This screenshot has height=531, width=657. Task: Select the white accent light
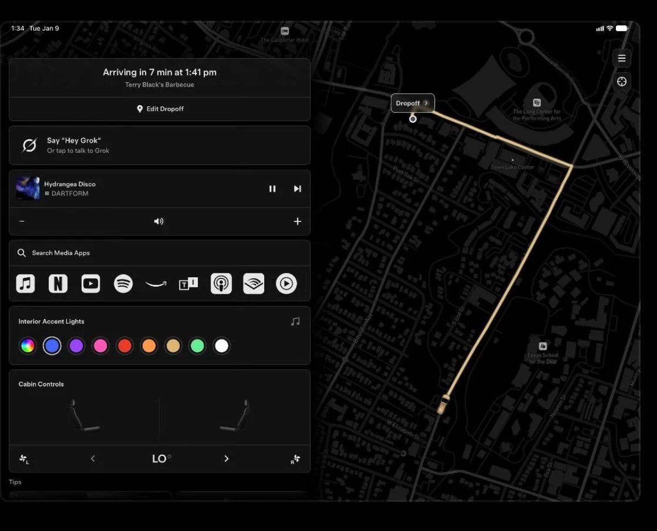pyautogui.click(x=222, y=346)
